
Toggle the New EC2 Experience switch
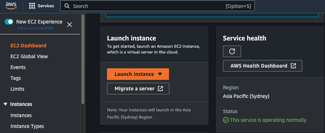(x=9, y=22)
